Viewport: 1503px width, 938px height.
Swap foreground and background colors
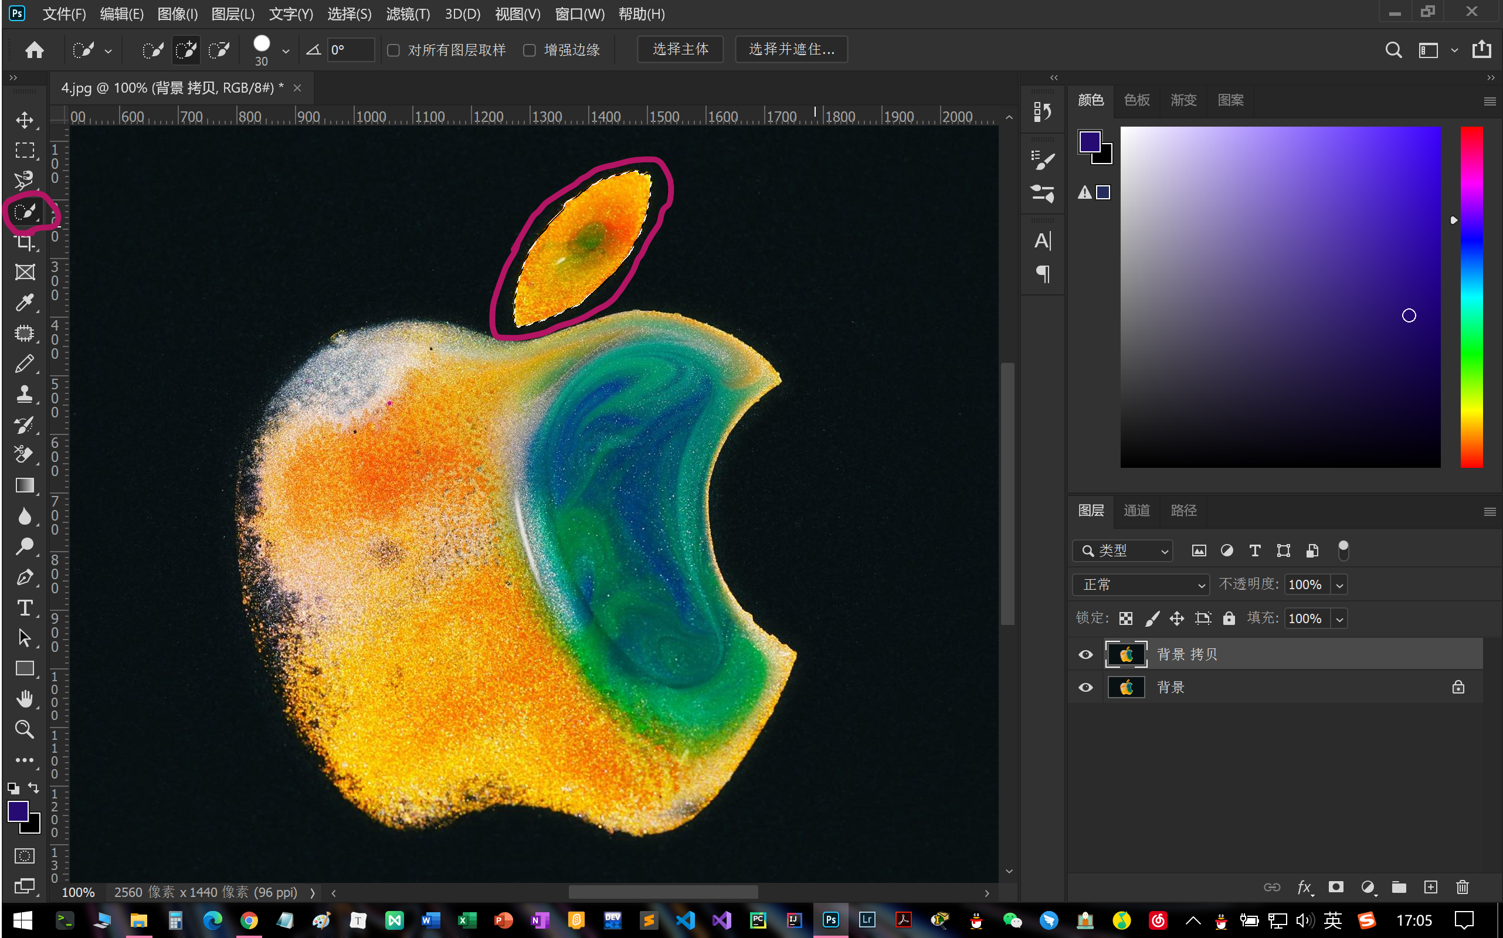click(33, 788)
